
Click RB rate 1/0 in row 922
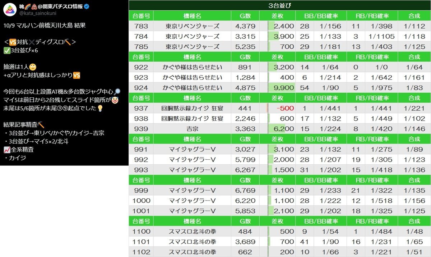pos(382,67)
